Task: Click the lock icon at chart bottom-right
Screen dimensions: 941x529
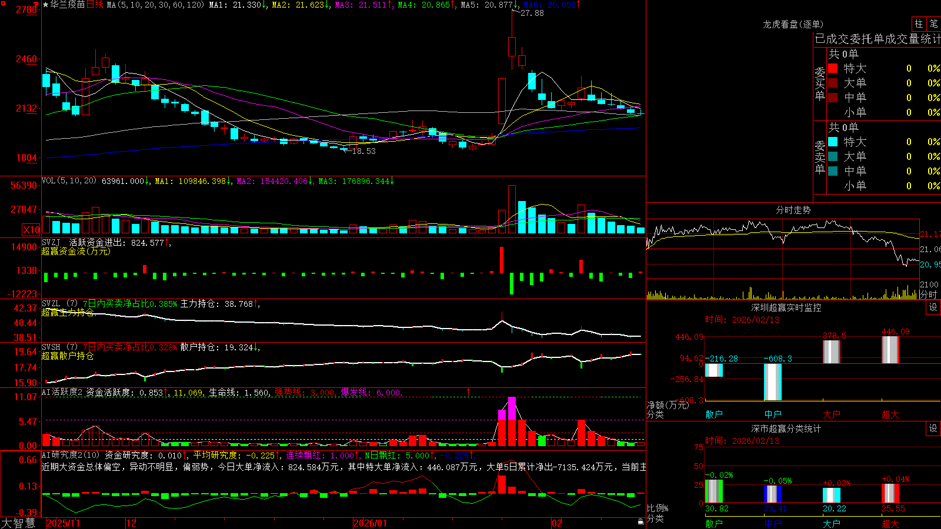Action: point(640,521)
